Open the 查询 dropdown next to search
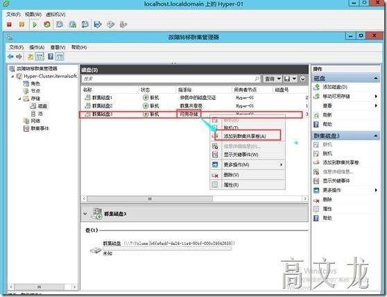The width and height of the screenshot is (387, 297). coord(273,78)
